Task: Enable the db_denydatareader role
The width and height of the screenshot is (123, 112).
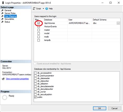Action: pos(35,86)
